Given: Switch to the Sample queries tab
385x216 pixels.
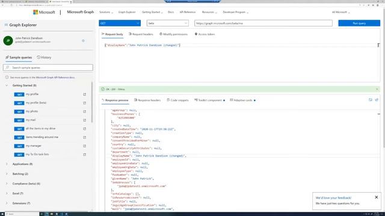Looking at the screenshot, I should coord(19,58).
